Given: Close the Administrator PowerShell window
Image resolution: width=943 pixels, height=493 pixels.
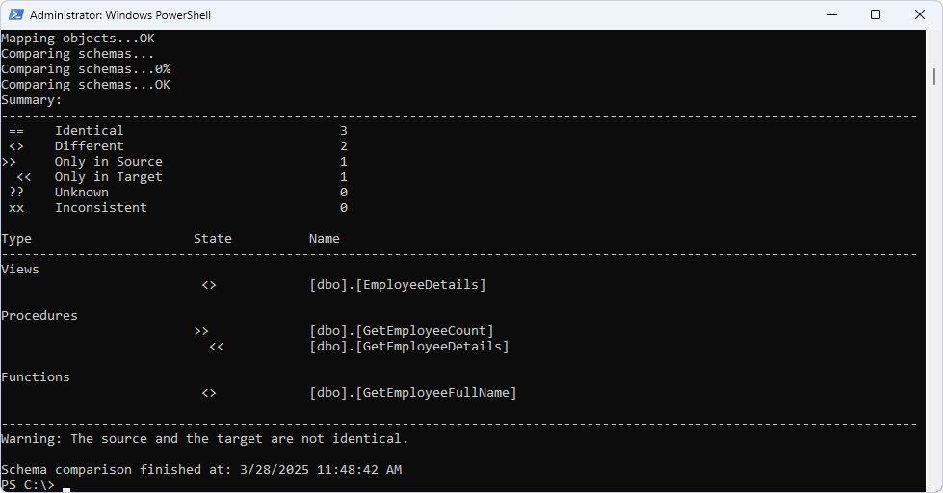Looking at the screenshot, I should pos(920,15).
